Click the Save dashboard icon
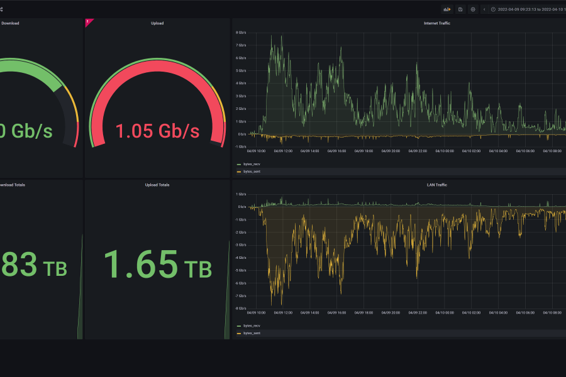This screenshot has height=377, width=566. coord(460,9)
